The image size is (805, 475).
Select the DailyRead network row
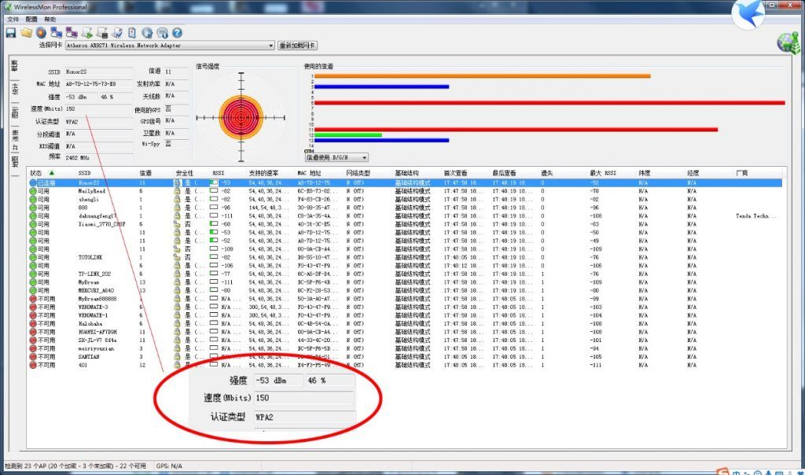coord(405,191)
